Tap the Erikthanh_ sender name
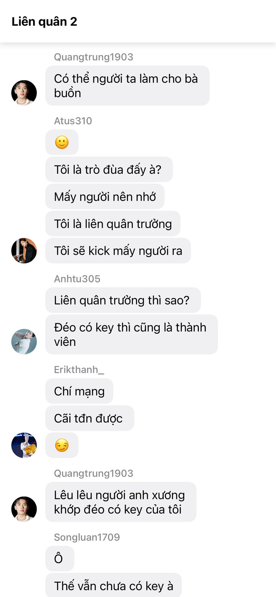This screenshot has height=597, width=276. [x=79, y=369]
